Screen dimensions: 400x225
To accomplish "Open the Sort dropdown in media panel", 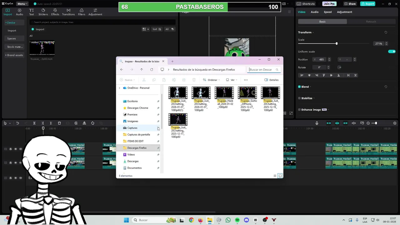I will (x=157, y=29).
